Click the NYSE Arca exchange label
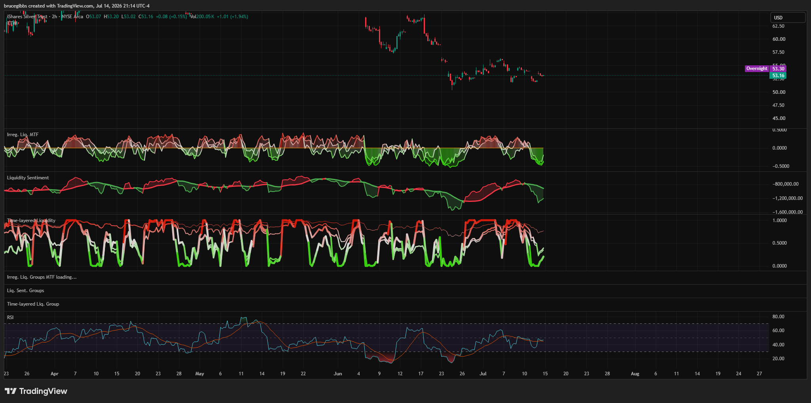 (x=72, y=17)
